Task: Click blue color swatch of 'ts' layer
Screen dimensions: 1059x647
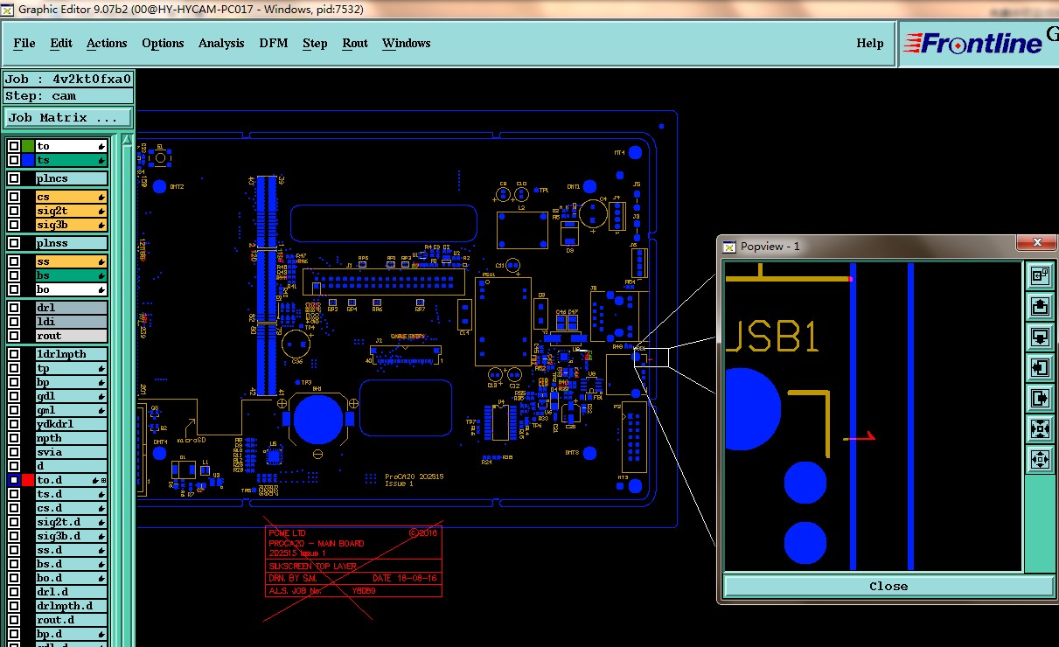Action: (x=28, y=160)
